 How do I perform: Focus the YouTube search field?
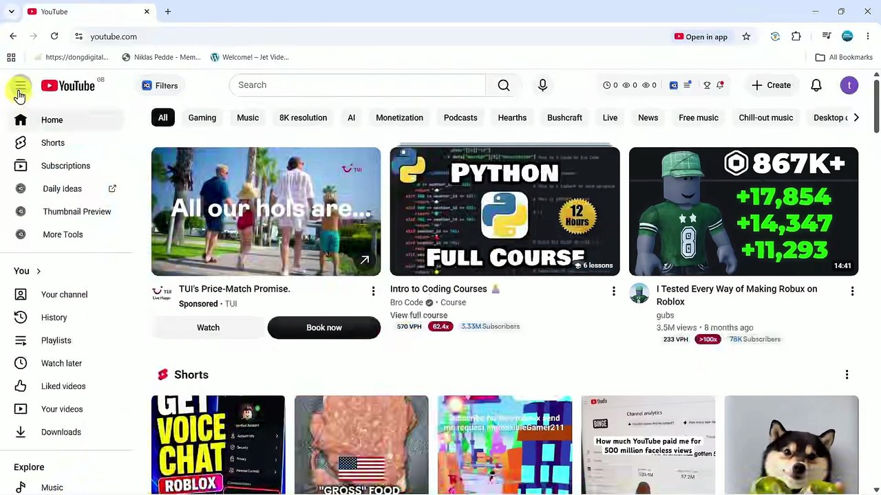pyautogui.click(x=357, y=85)
